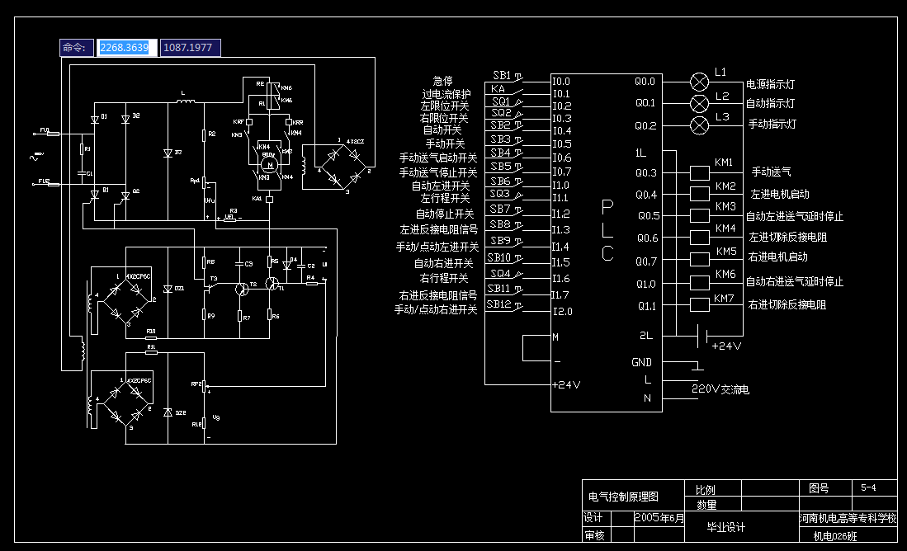Click the 机电026班 text
This screenshot has width=907, height=551.
pyautogui.click(x=835, y=536)
